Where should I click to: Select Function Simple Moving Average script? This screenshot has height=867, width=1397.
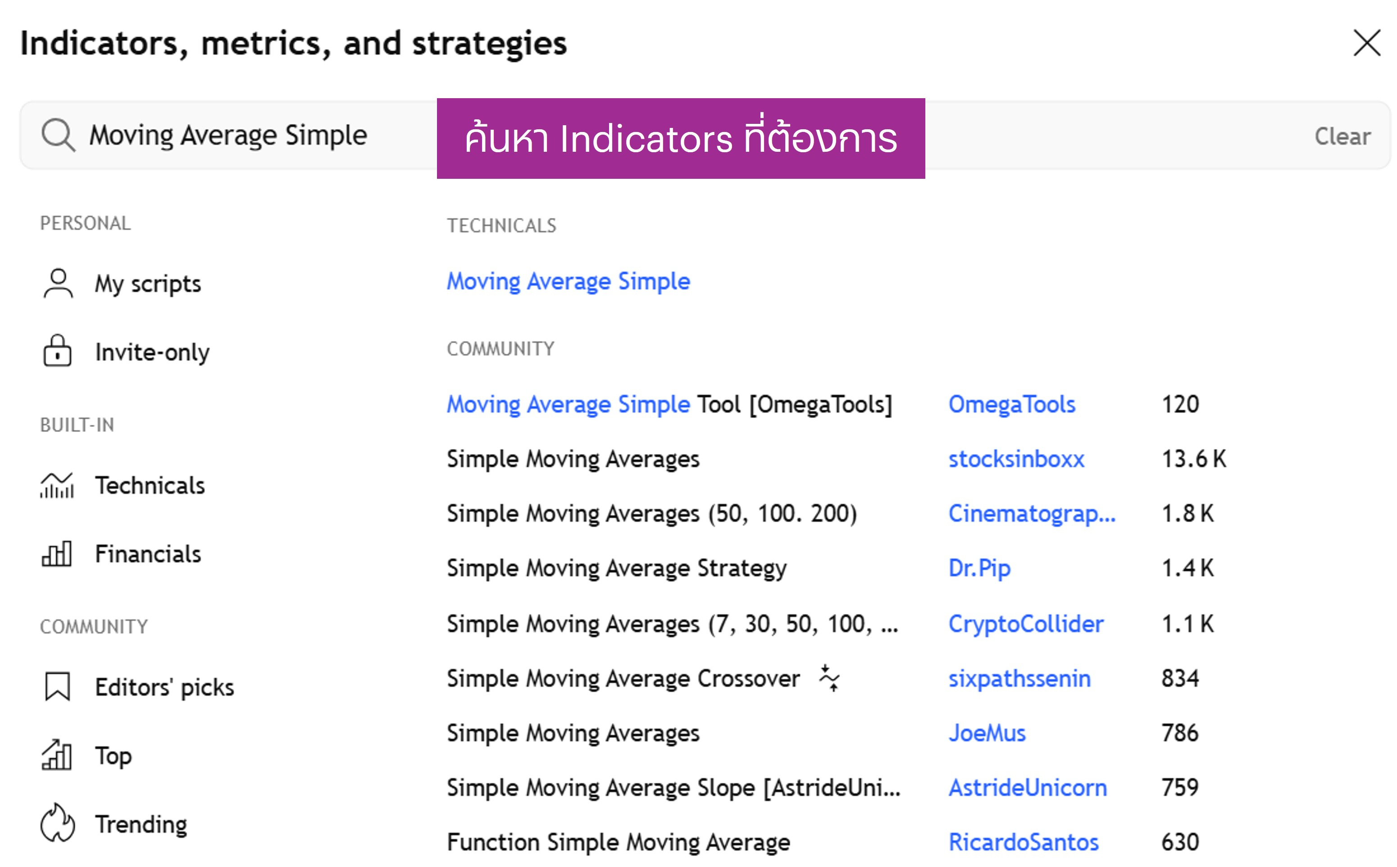[618, 842]
